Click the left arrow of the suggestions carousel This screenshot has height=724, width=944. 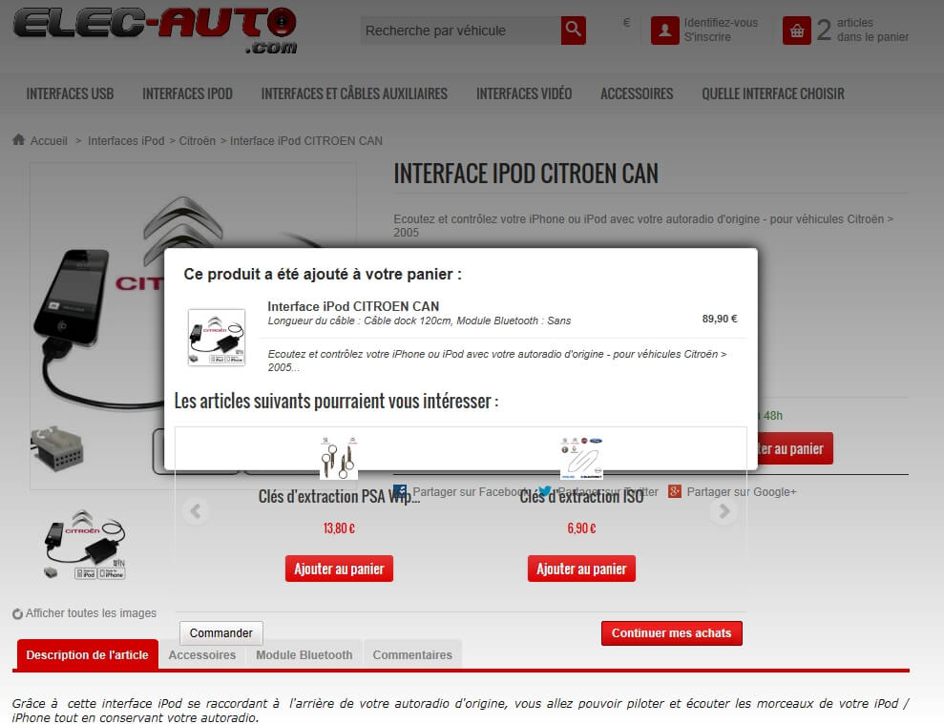point(196,510)
